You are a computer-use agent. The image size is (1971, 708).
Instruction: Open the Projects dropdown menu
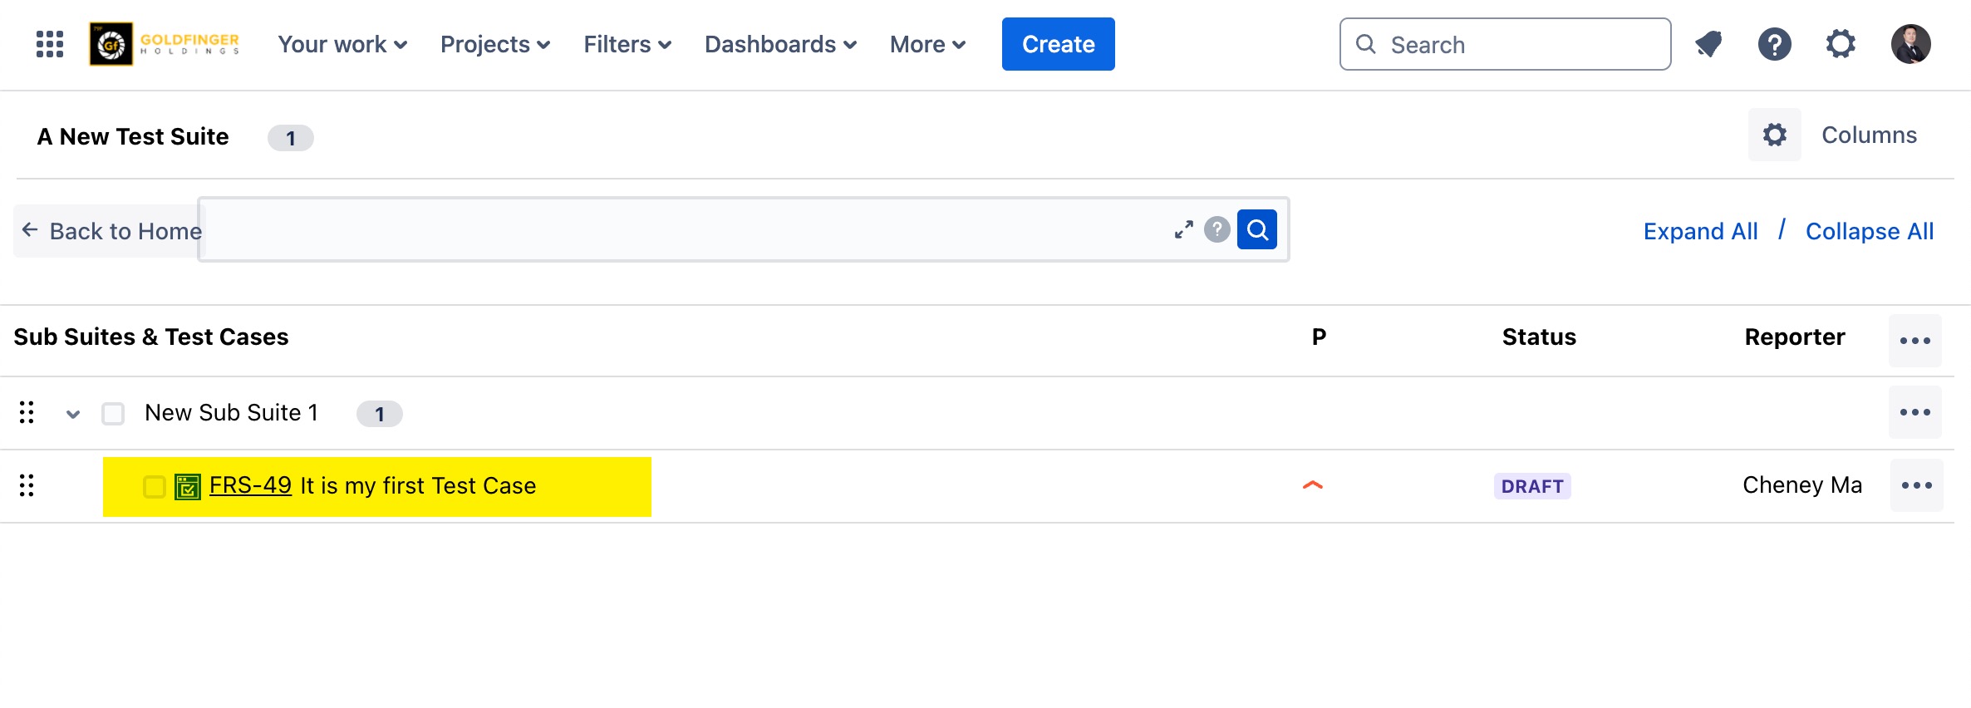[495, 44]
